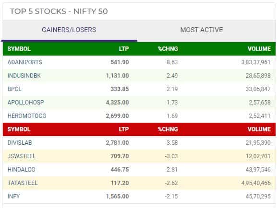
Task: Switch to the Most Active tab
Action: pos(202,30)
